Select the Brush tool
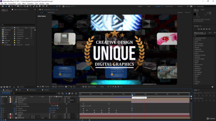Screen dimensions: 216x121 tap(34, 6)
